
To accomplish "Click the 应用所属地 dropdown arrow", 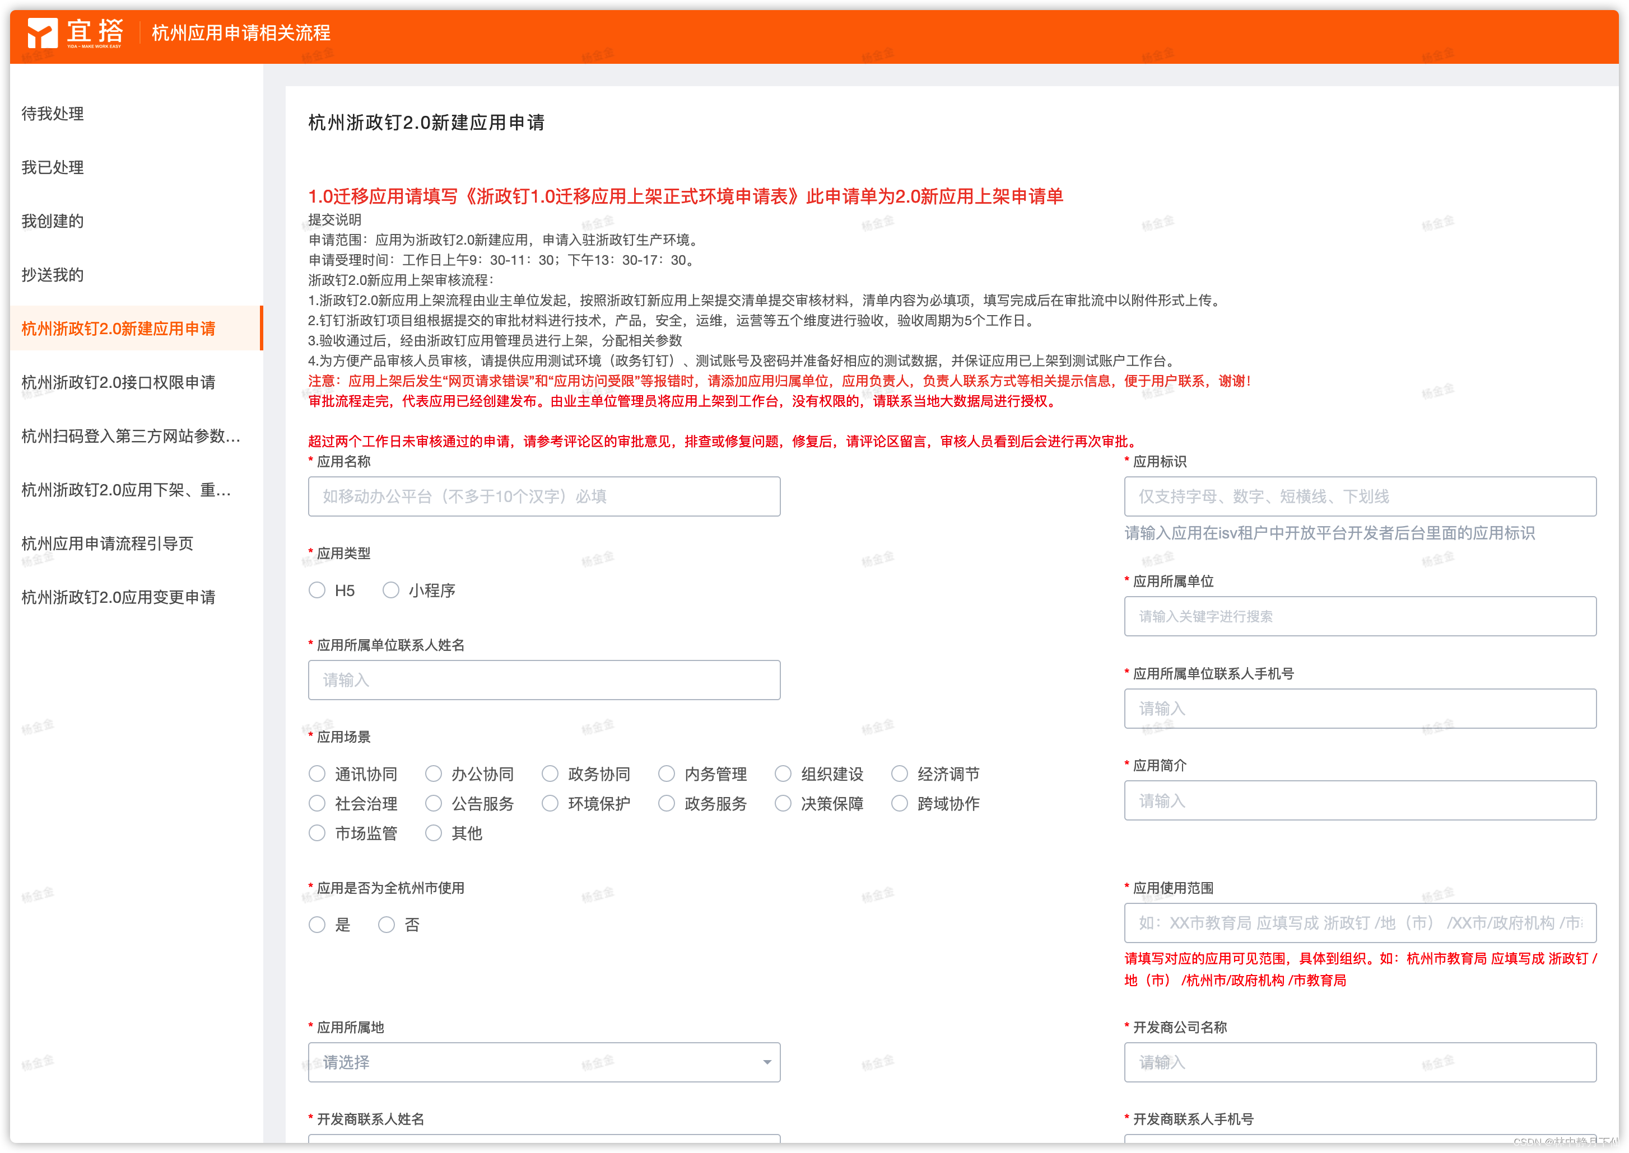I will [766, 1062].
